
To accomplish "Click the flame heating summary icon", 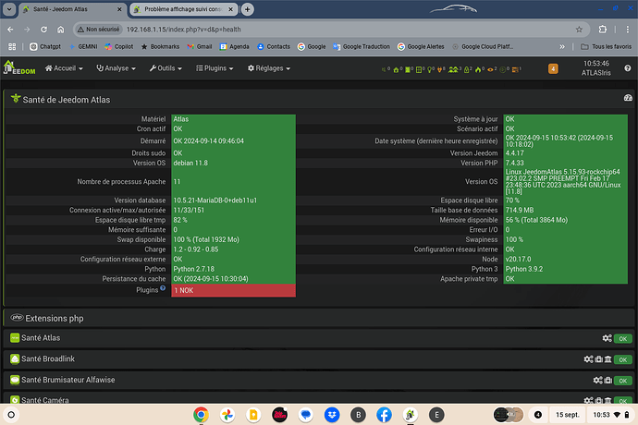I will 478,69.
